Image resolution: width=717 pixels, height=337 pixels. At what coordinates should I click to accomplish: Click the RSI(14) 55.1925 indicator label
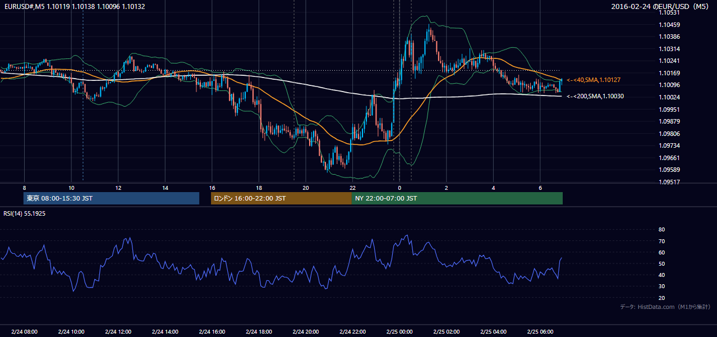pos(25,214)
